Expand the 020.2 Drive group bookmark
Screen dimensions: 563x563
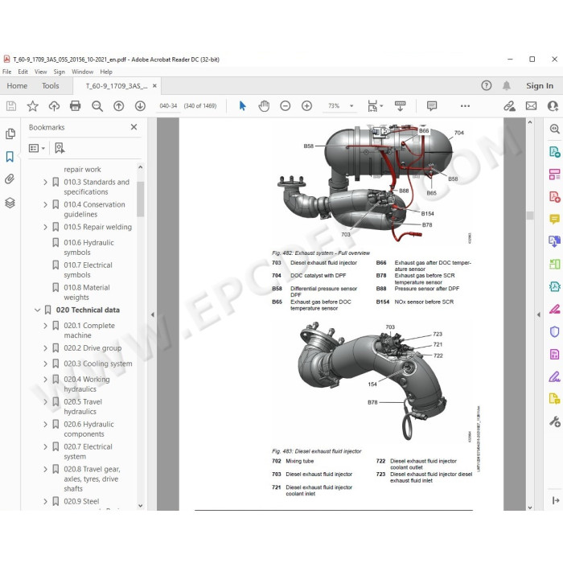(45, 348)
